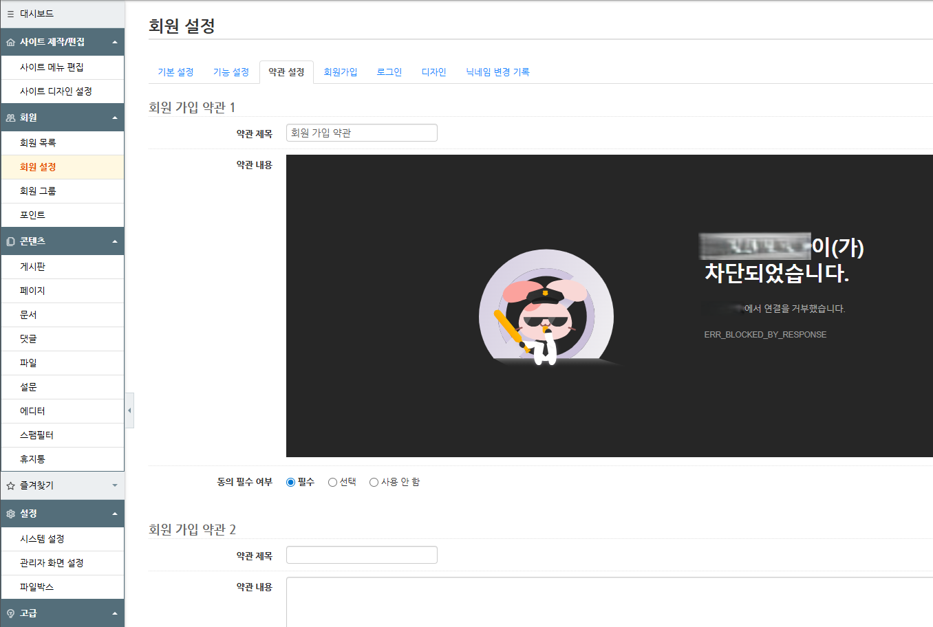Click the hamburger icon beside 대시보드
933x627 pixels.
tap(10, 14)
